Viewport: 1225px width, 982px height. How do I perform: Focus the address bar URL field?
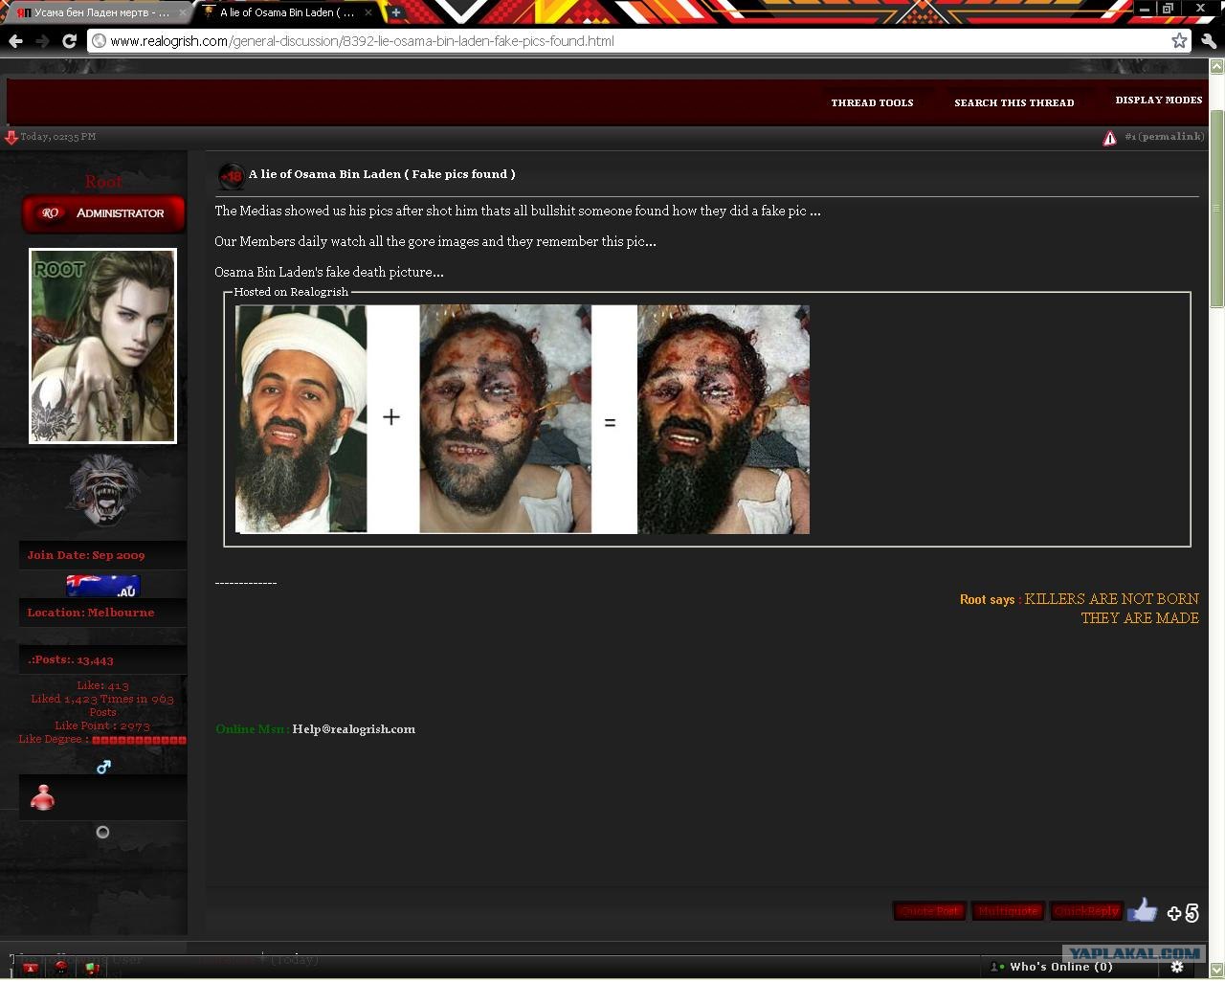pyautogui.click(x=632, y=41)
